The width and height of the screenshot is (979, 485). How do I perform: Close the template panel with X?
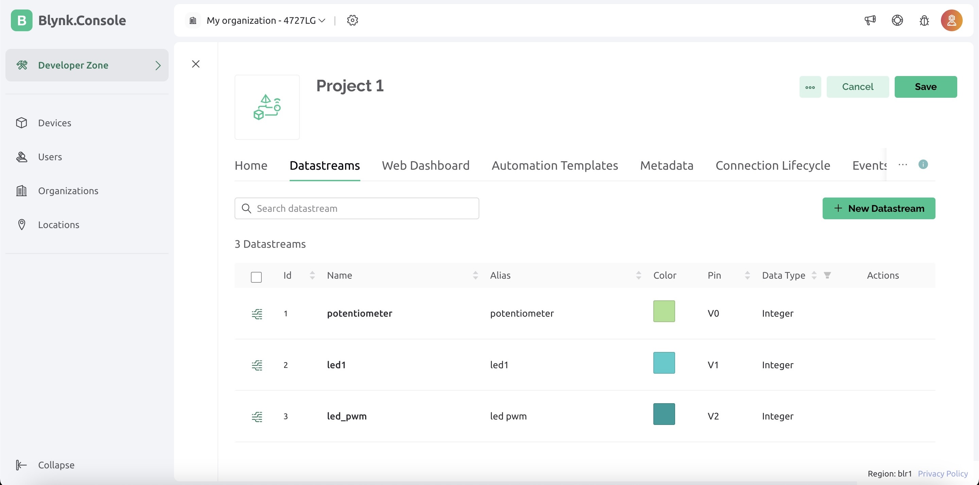pos(196,64)
